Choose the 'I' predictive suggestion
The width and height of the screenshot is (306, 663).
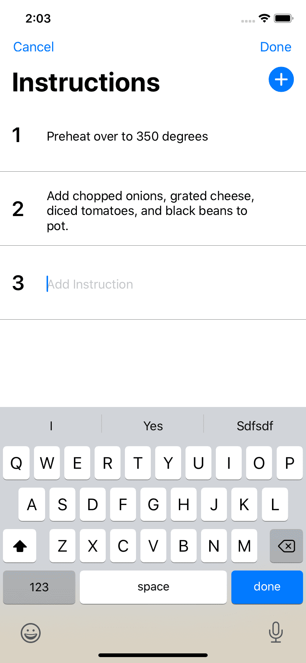click(x=51, y=426)
